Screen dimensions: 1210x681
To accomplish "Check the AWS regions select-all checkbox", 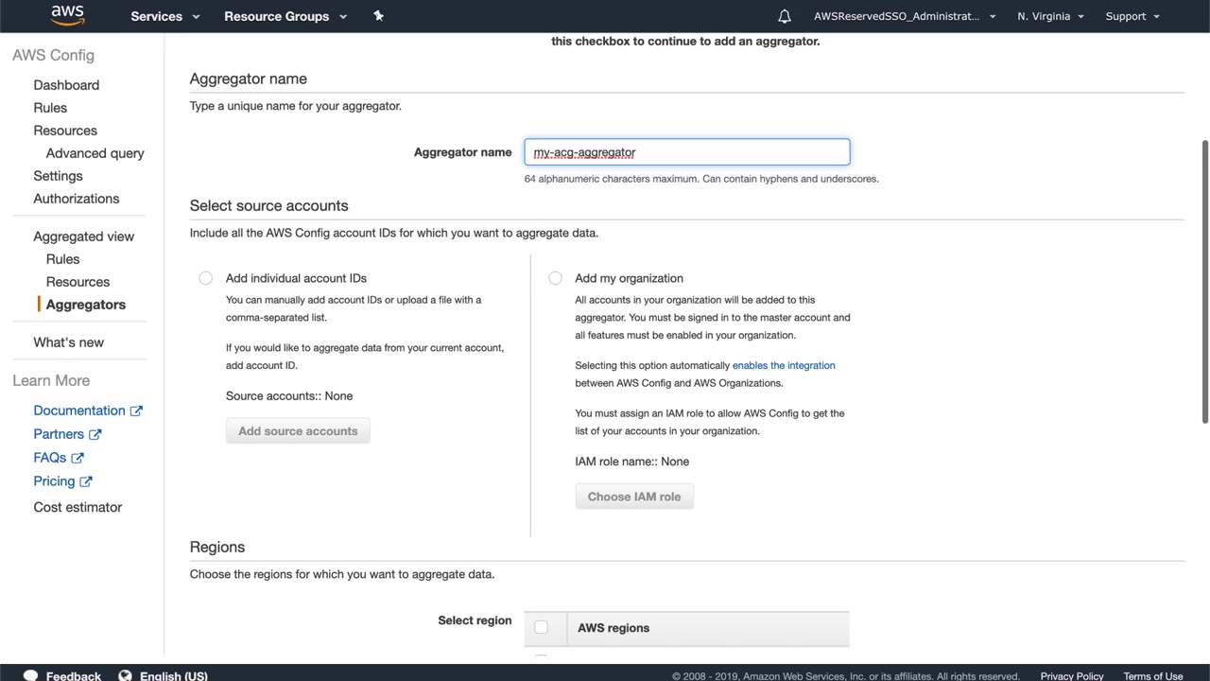I will tap(541, 627).
